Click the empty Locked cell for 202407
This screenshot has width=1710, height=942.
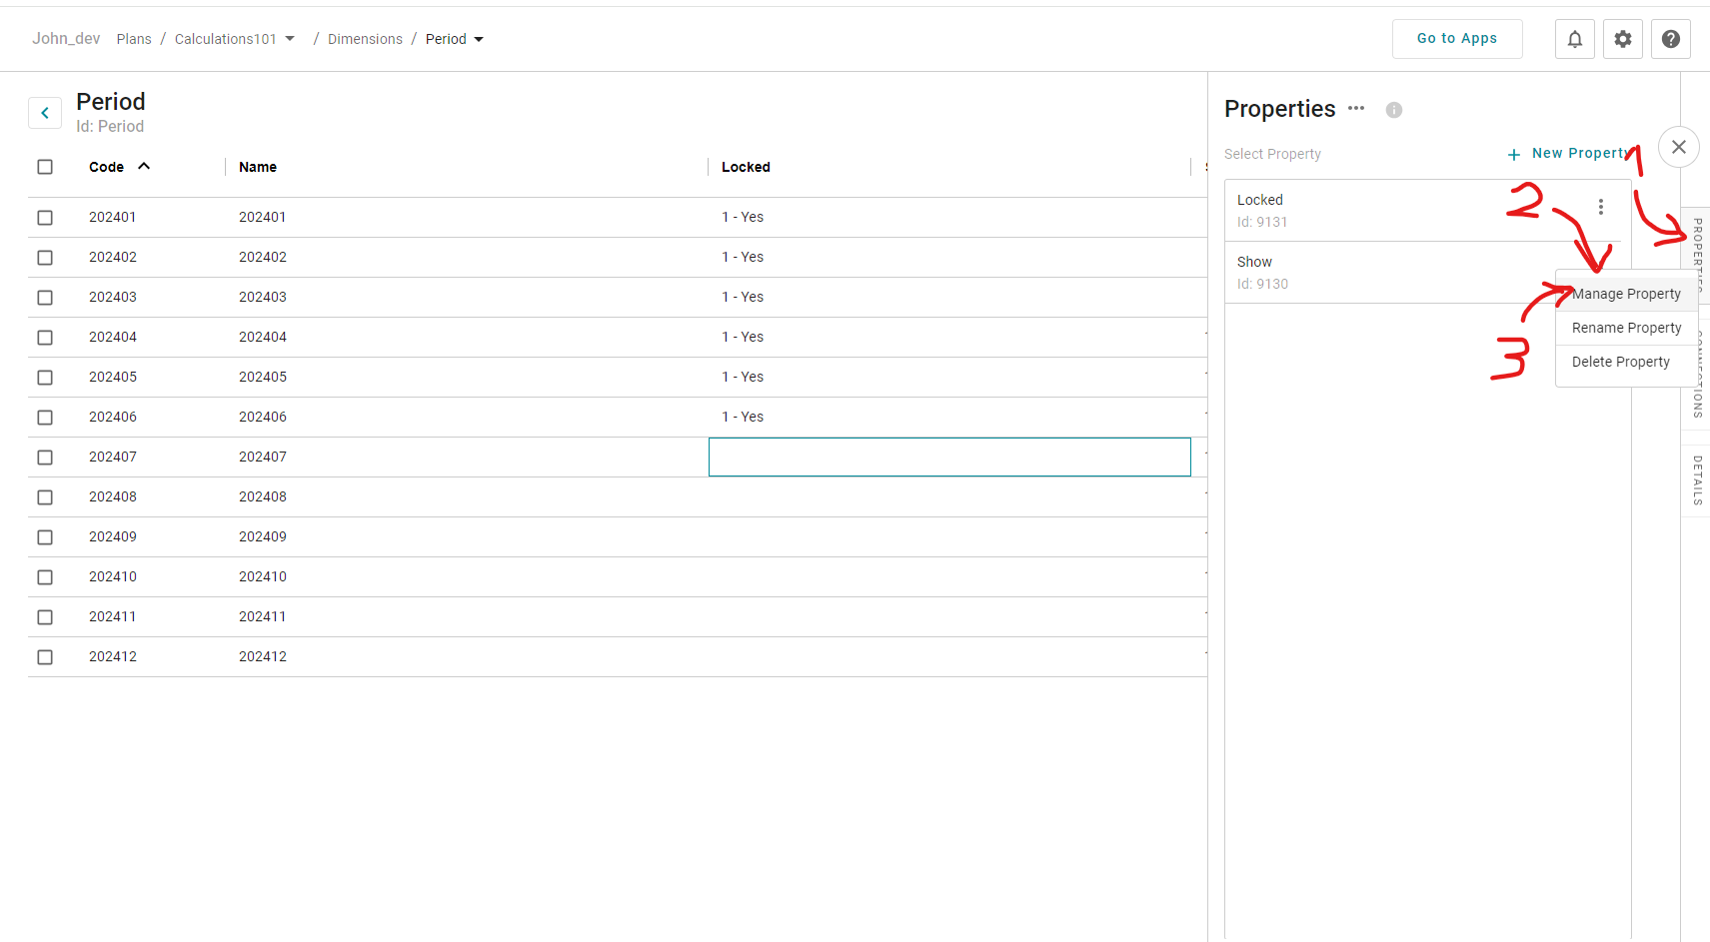tap(948, 457)
